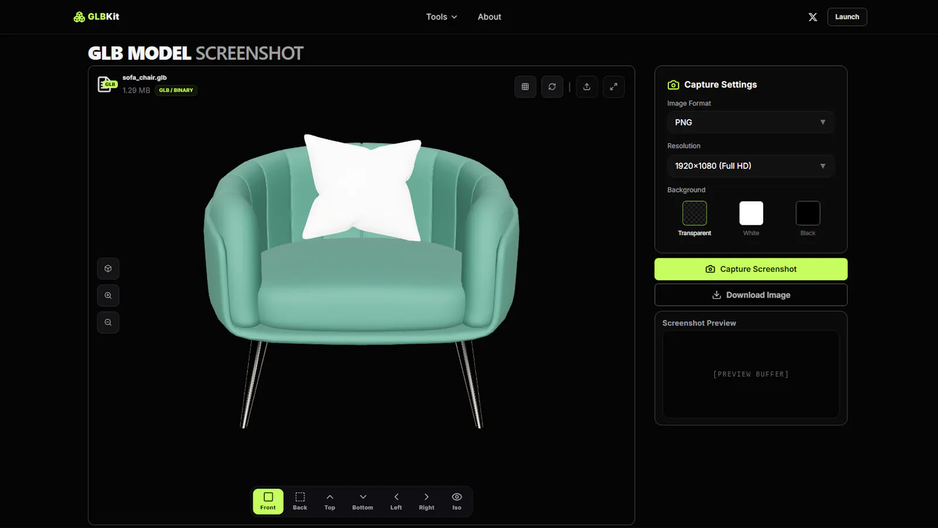Select the Back view
This screenshot has height=528, width=938.
coord(300,502)
